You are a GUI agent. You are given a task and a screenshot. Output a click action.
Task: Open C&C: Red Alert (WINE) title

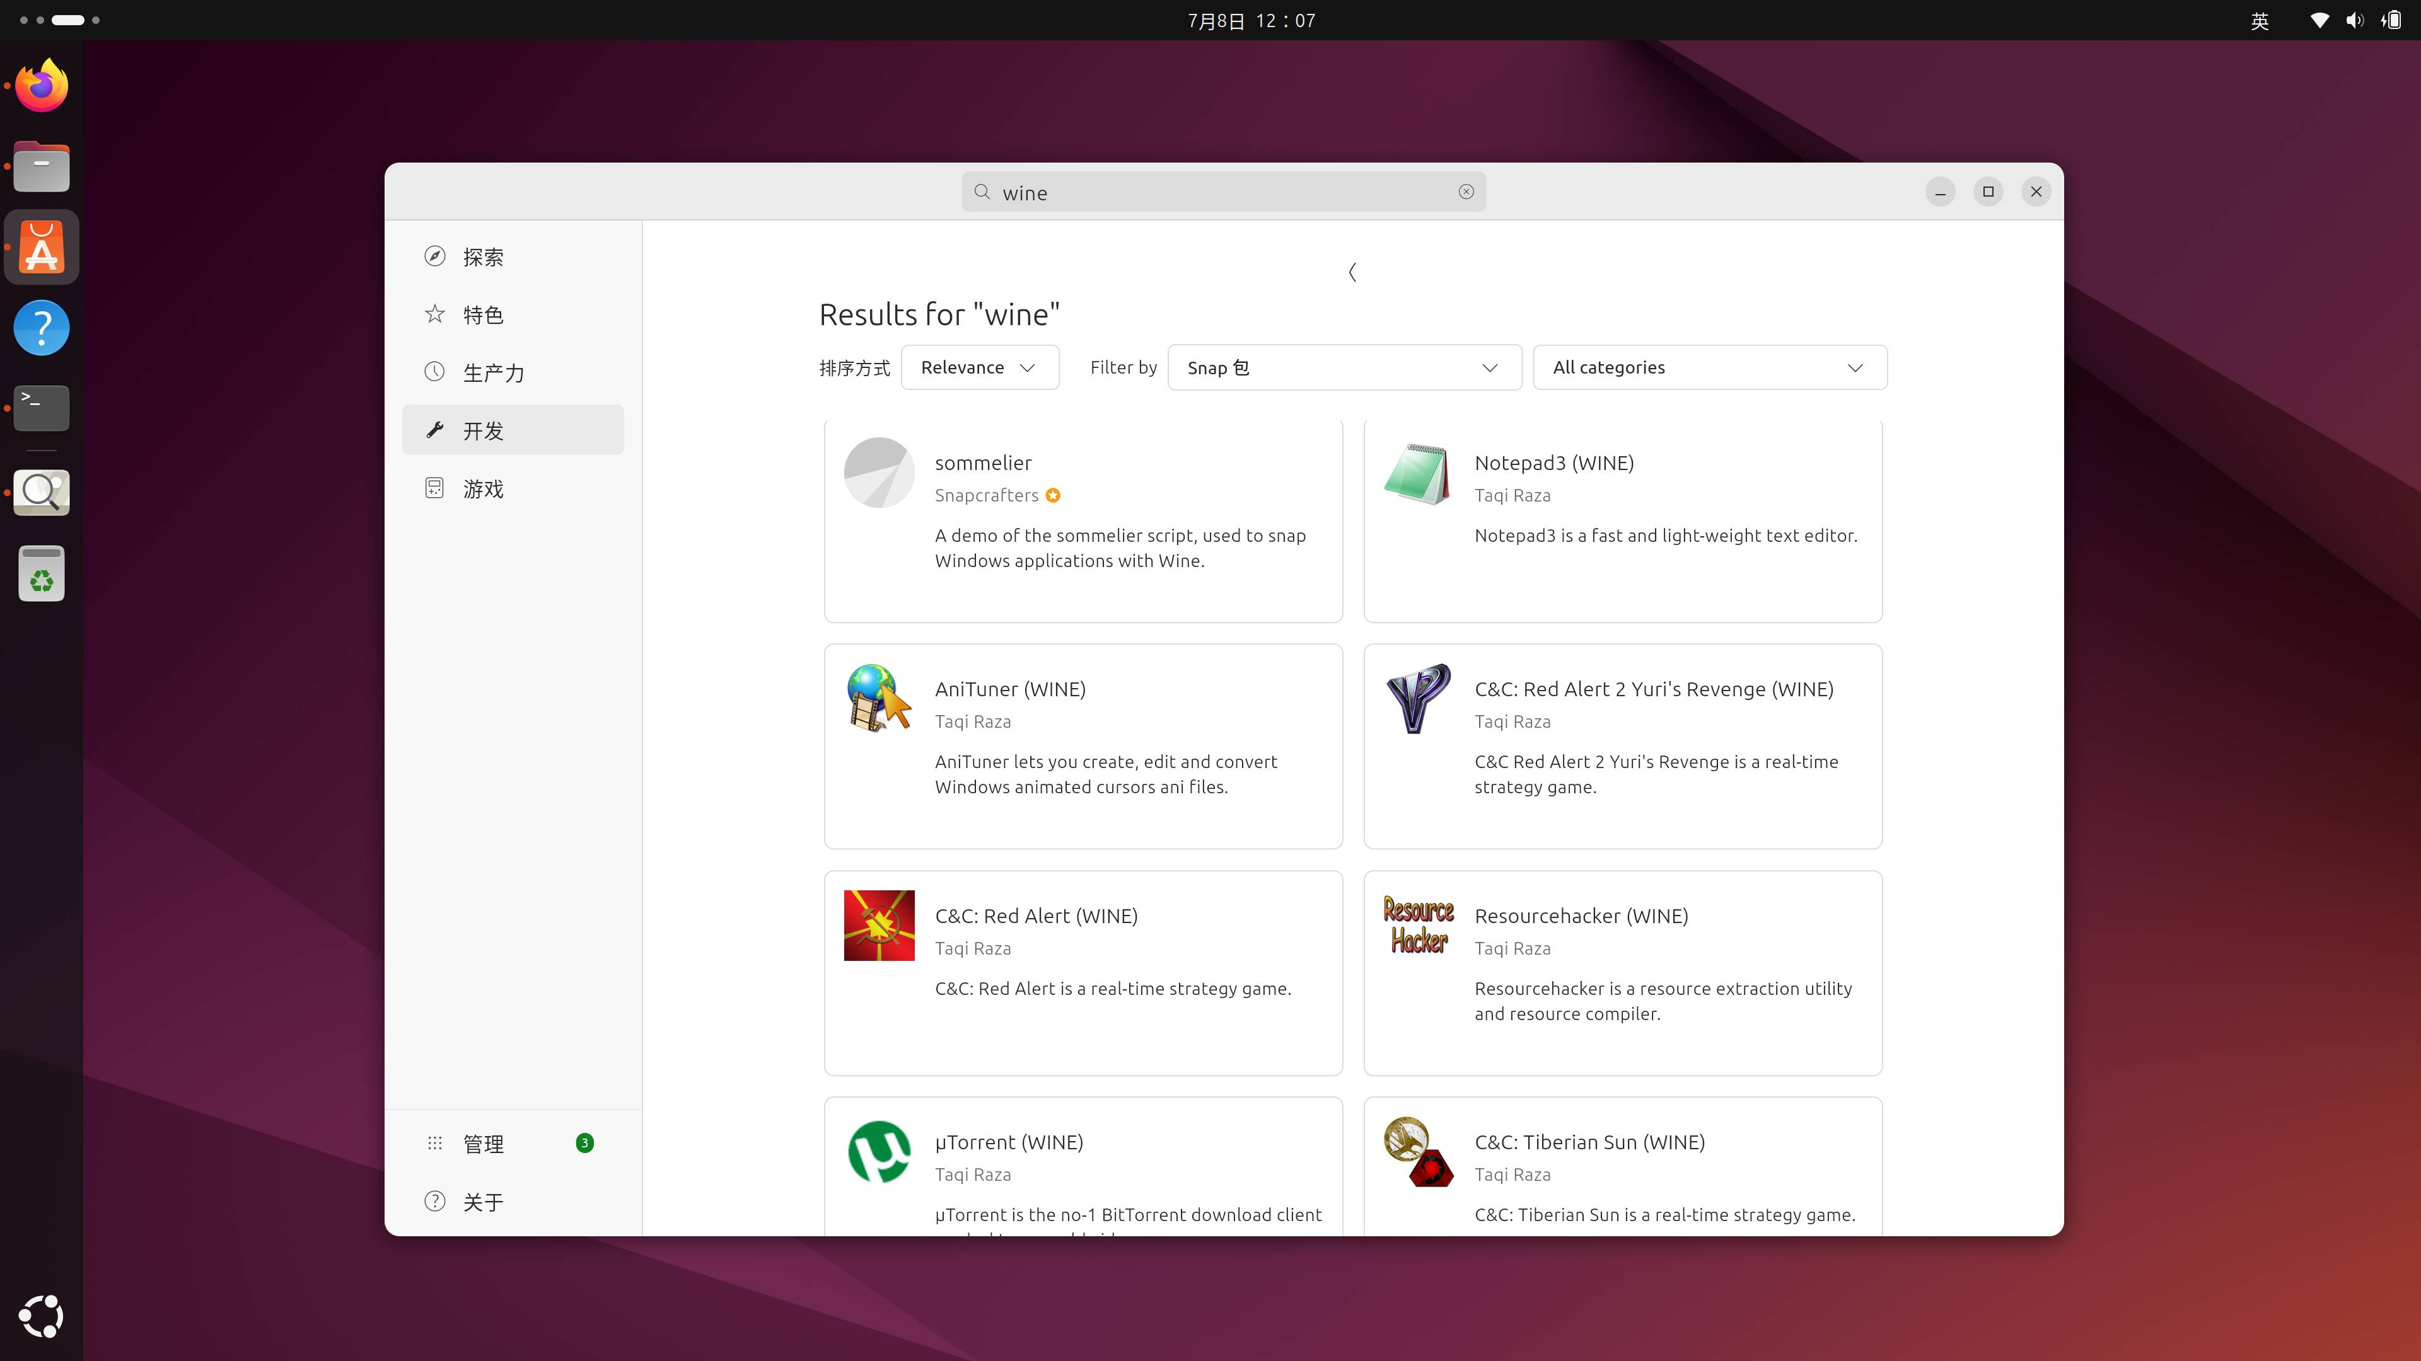click(1036, 916)
